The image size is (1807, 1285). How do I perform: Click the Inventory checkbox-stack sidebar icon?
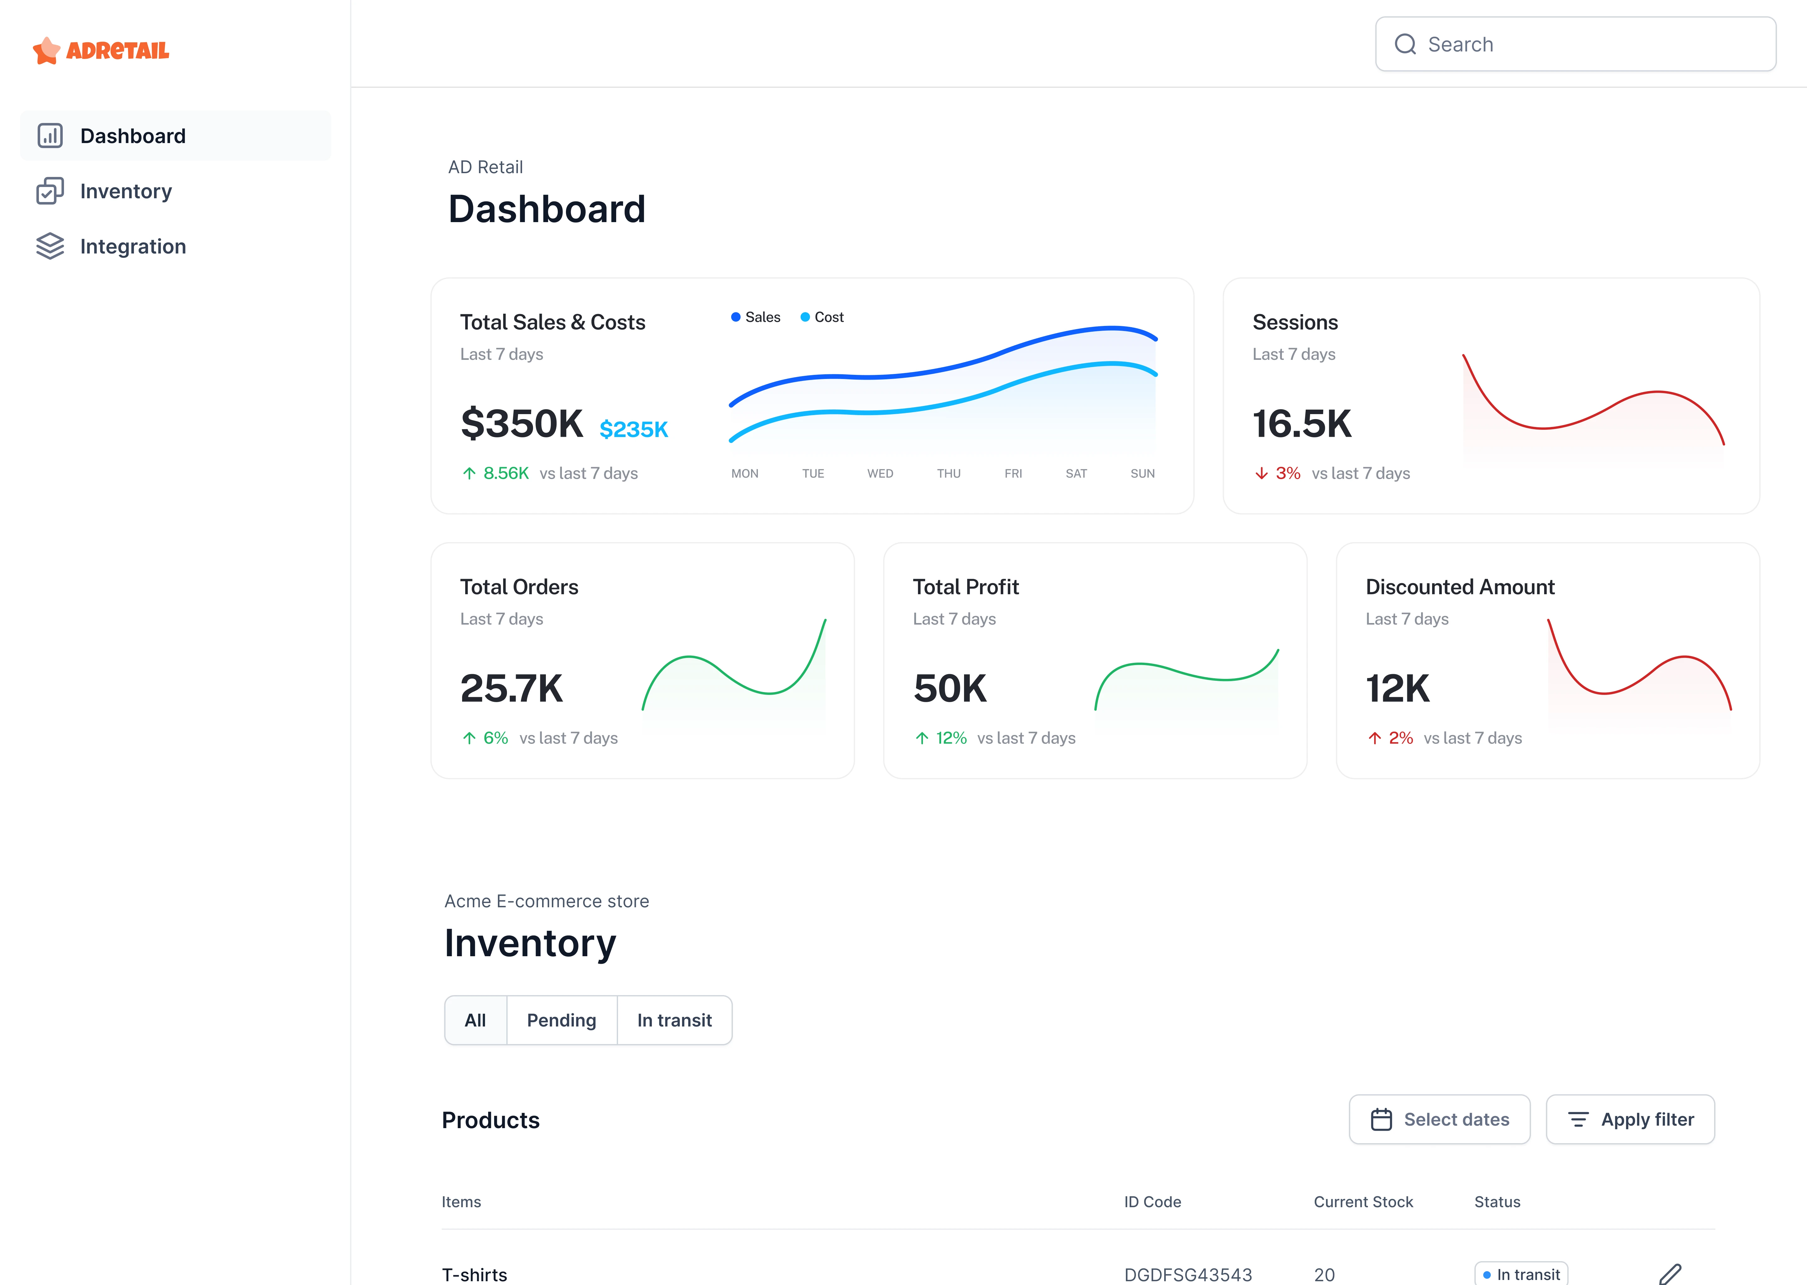click(50, 191)
